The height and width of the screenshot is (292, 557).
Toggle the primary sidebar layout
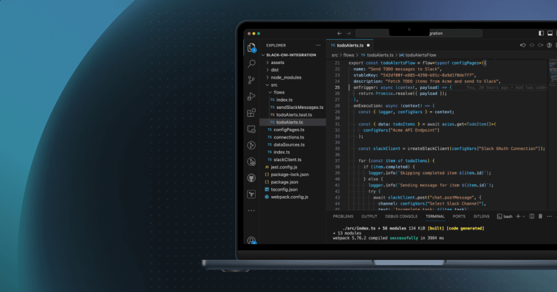click(x=541, y=33)
